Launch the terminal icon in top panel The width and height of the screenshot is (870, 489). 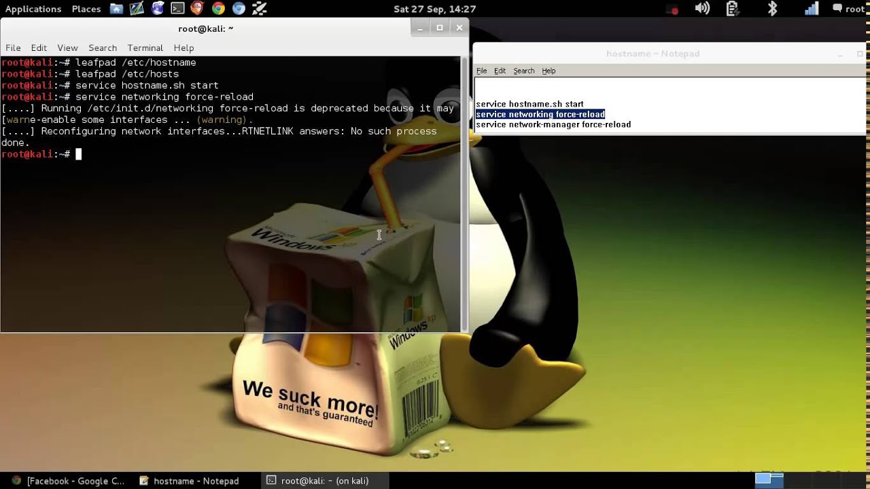click(x=177, y=9)
